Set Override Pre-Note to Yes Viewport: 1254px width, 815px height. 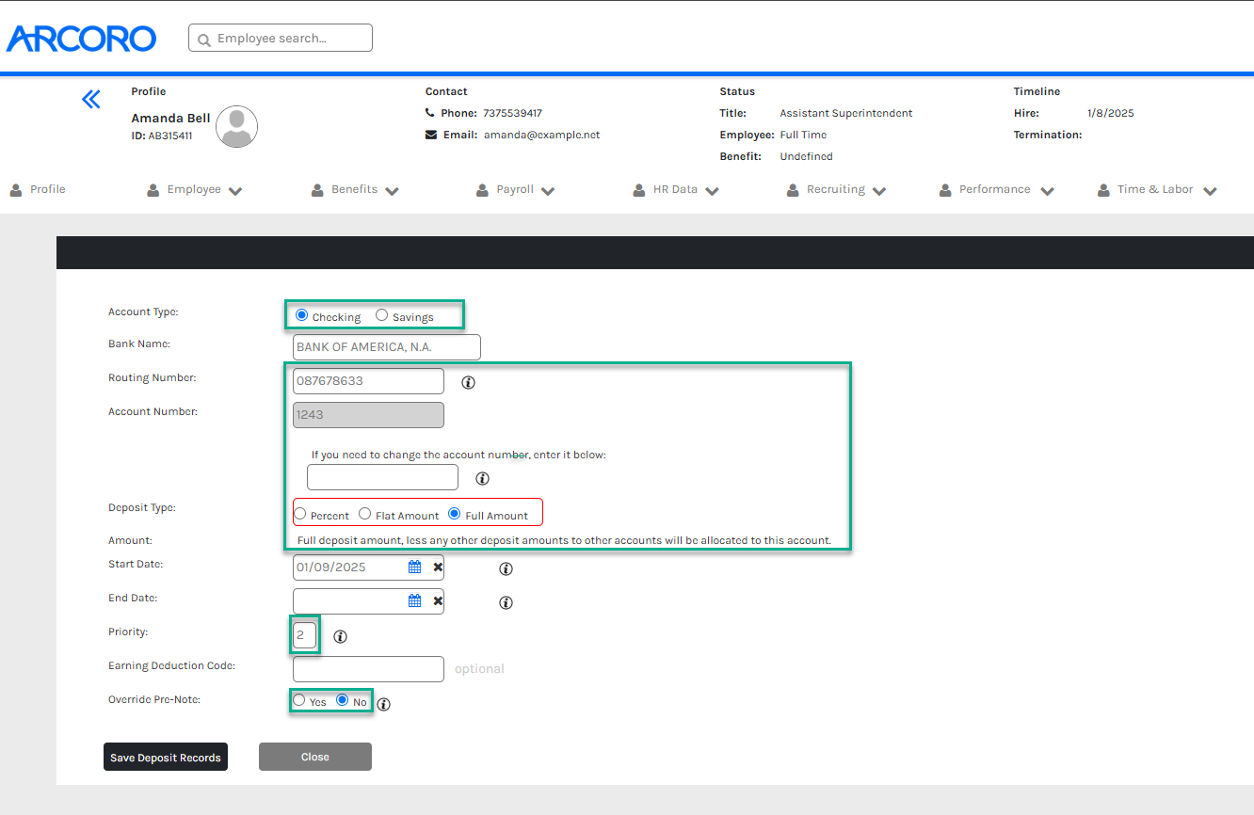(298, 700)
